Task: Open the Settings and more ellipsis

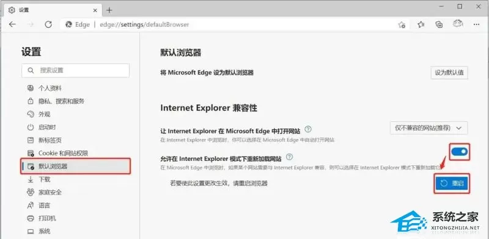Action: coord(476,24)
